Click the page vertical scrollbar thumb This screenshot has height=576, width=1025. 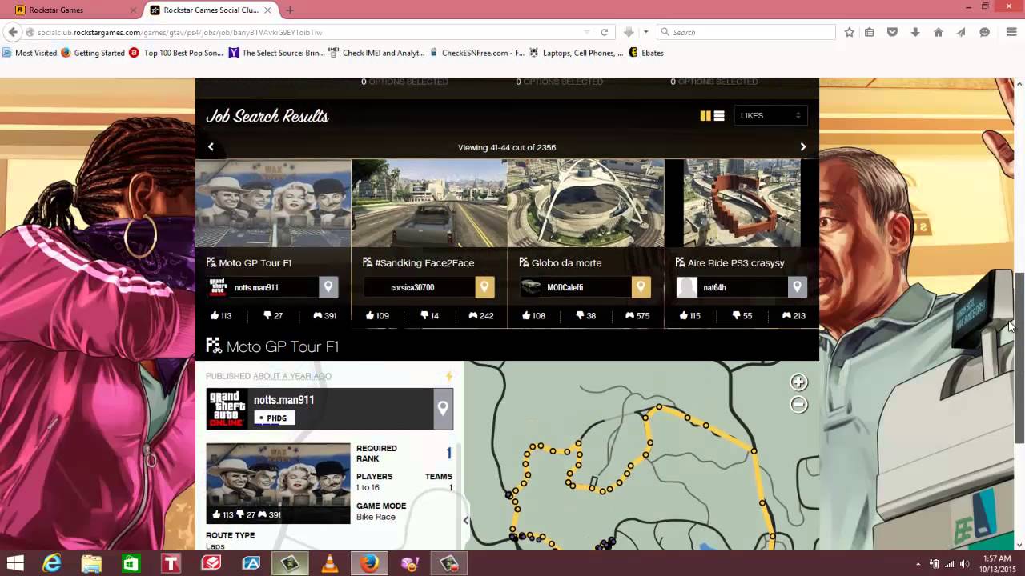tap(1019, 357)
